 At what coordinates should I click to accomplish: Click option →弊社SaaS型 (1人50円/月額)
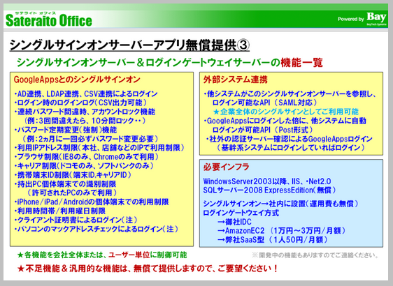coord(273,239)
